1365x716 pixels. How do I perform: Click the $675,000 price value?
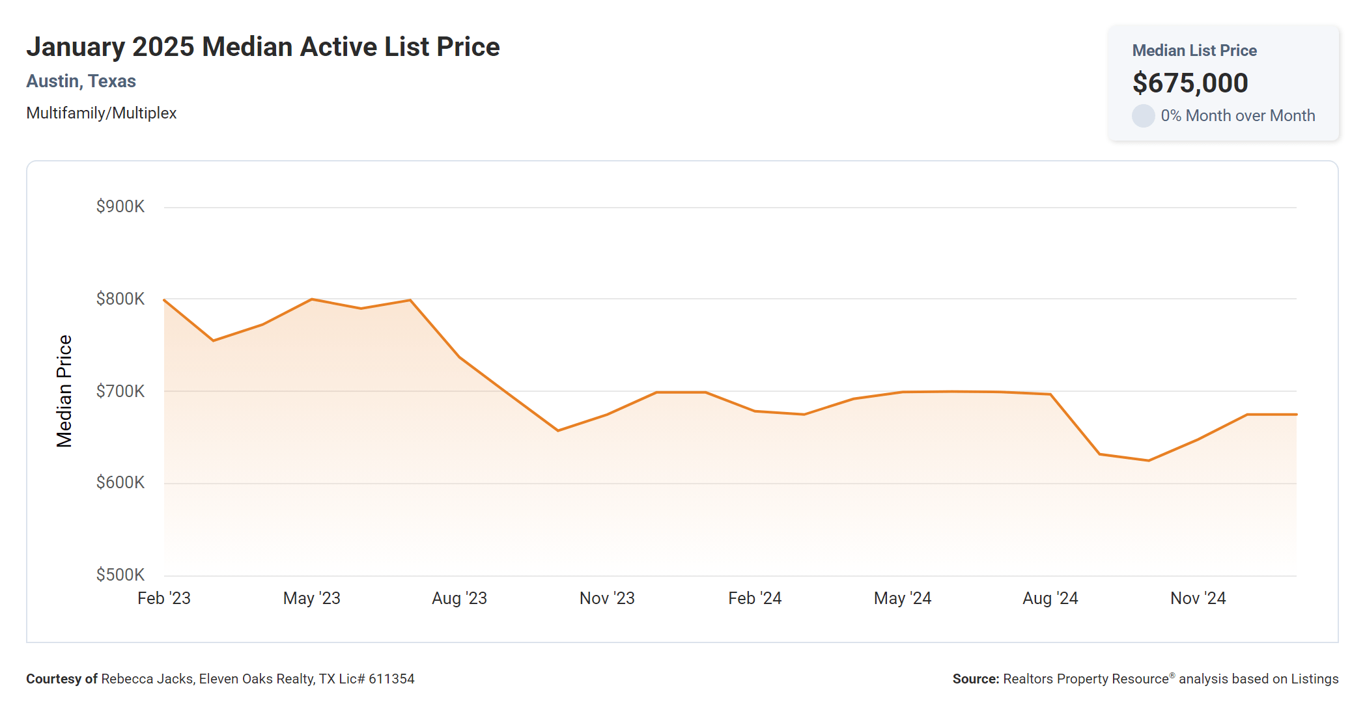click(x=1190, y=83)
